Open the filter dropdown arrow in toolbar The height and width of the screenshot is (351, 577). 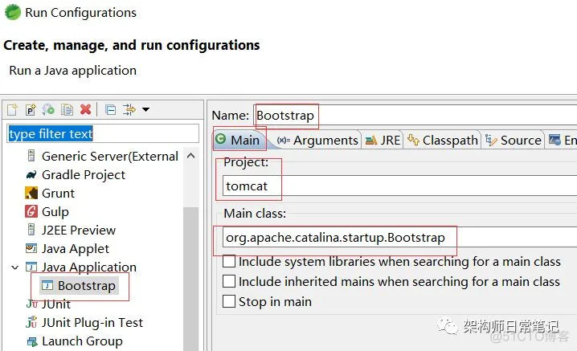[x=145, y=109]
